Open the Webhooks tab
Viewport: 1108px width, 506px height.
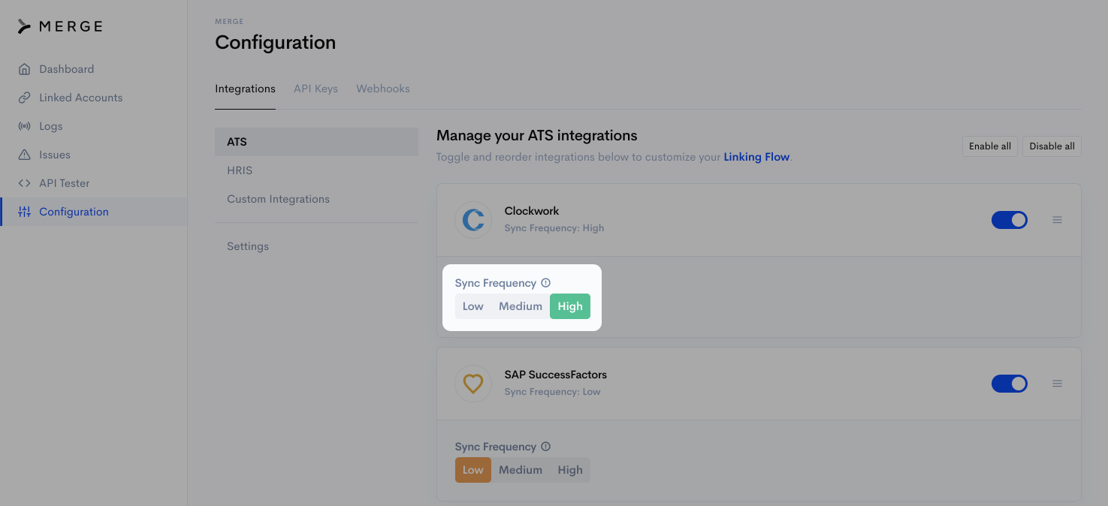point(382,89)
